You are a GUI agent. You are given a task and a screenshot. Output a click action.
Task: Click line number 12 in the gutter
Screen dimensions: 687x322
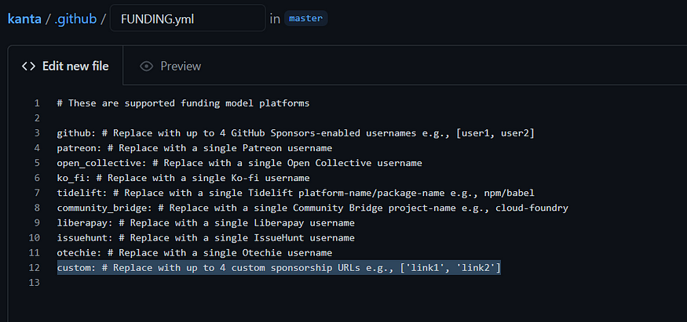coord(35,267)
